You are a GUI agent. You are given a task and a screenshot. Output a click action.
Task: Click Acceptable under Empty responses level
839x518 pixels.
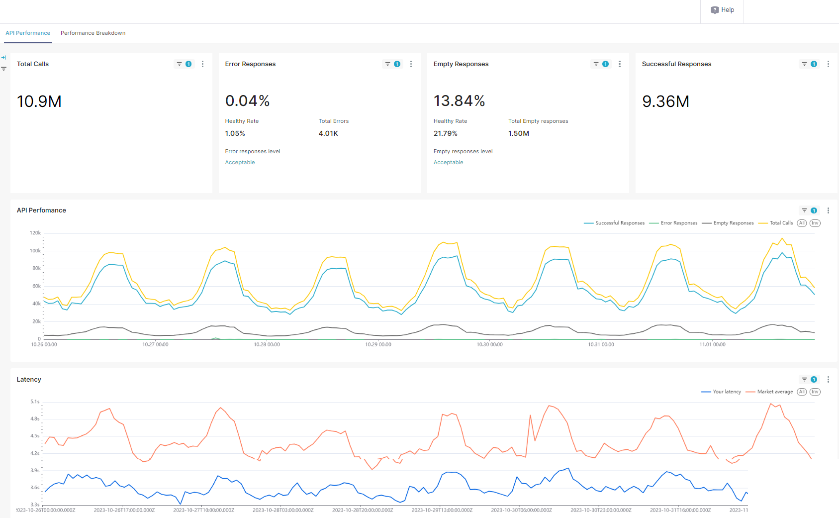point(448,162)
